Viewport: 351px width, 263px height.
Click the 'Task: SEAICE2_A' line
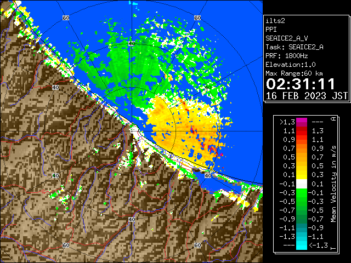(295, 47)
